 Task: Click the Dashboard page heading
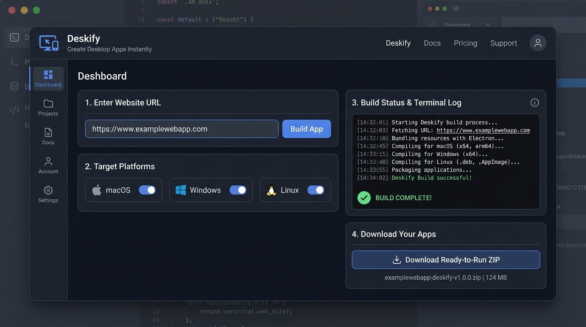coord(102,76)
